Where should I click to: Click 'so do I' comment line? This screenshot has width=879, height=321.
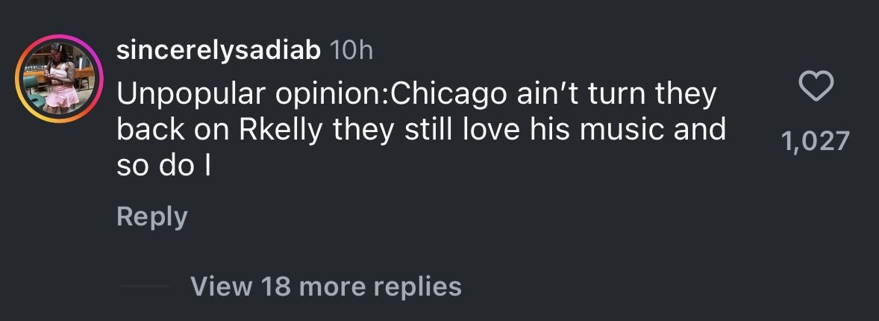pyautogui.click(x=163, y=165)
